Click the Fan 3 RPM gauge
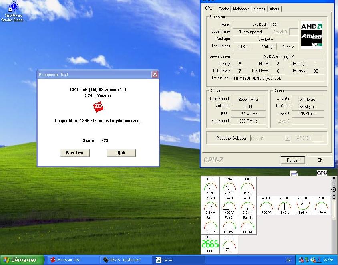338x265 pixels. (247, 225)
